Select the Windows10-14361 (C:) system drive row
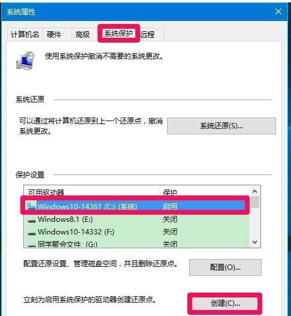The image size is (291, 316). click(x=135, y=206)
